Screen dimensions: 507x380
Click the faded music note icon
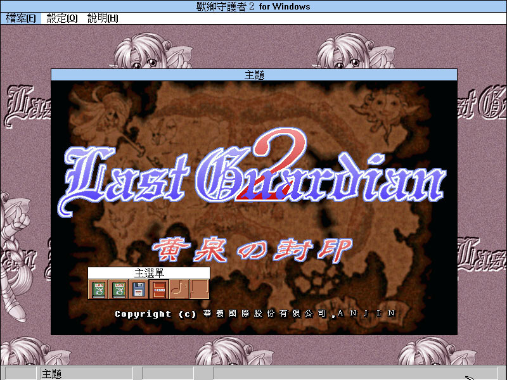coord(179,289)
